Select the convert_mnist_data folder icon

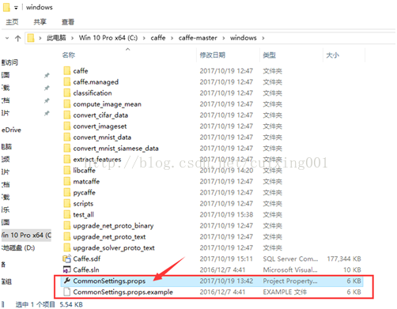(67, 137)
